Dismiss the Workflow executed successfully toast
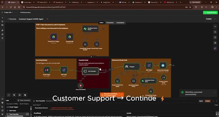Viewport: 219px width, 117px height. point(215,92)
